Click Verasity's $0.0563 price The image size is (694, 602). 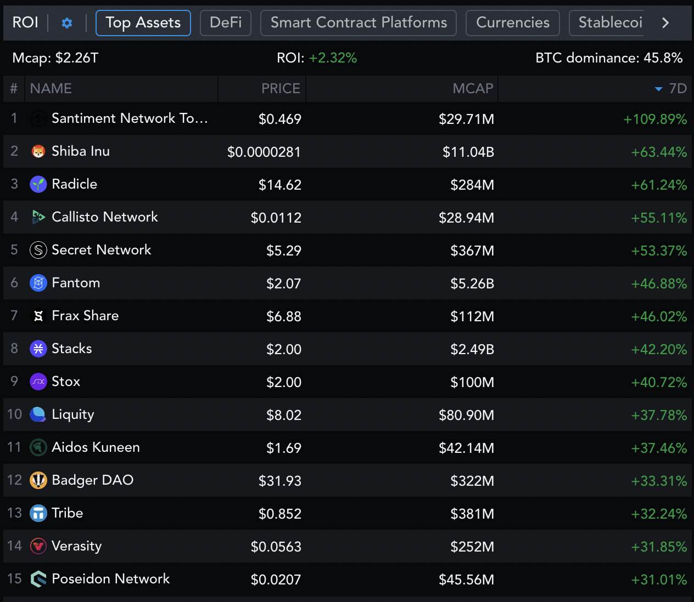point(276,547)
